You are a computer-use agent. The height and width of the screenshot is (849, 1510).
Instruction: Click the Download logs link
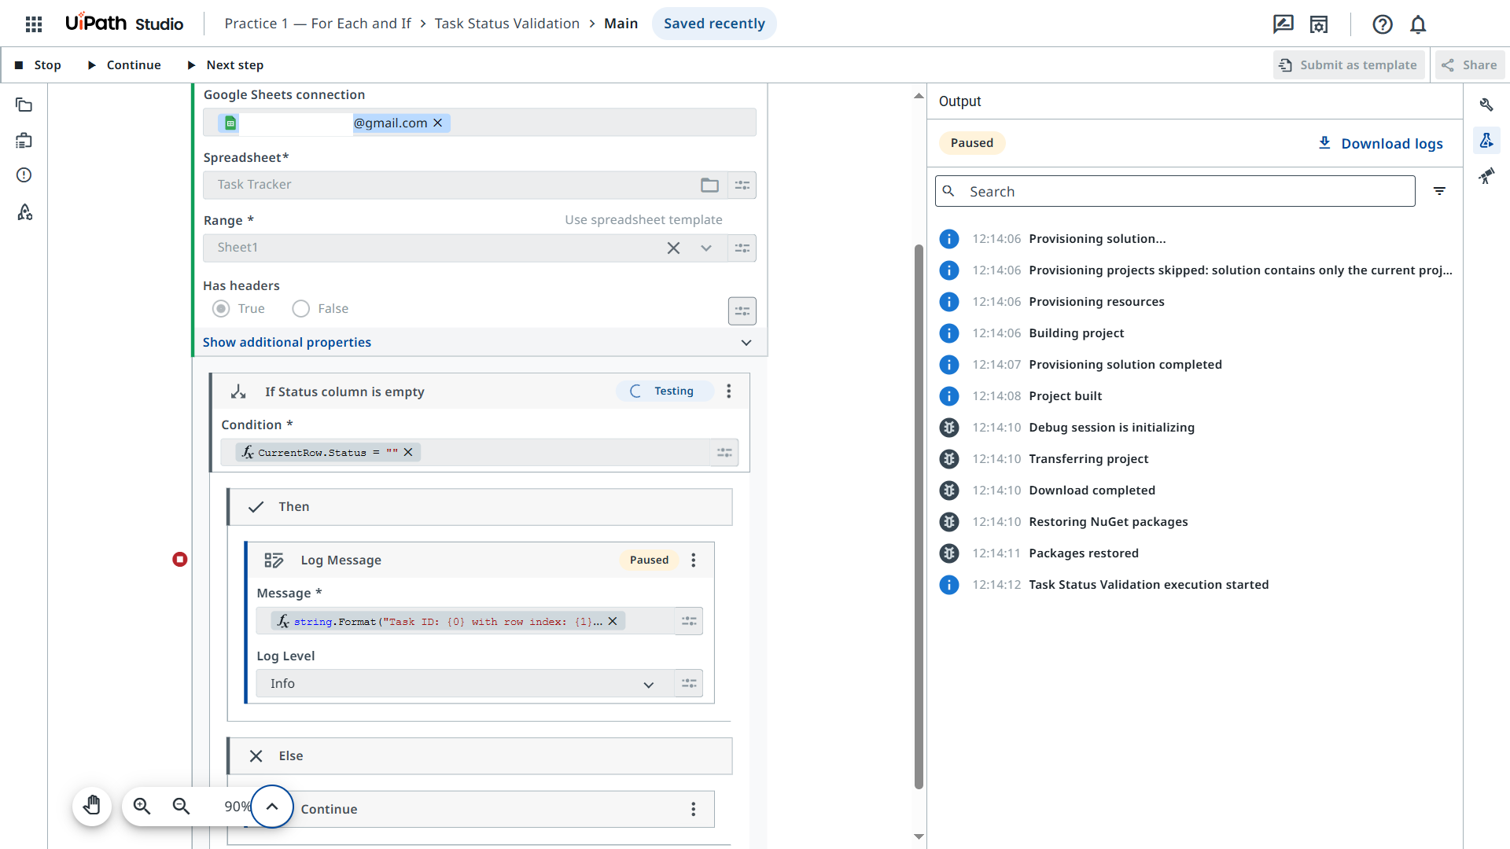(x=1380, y=143)
